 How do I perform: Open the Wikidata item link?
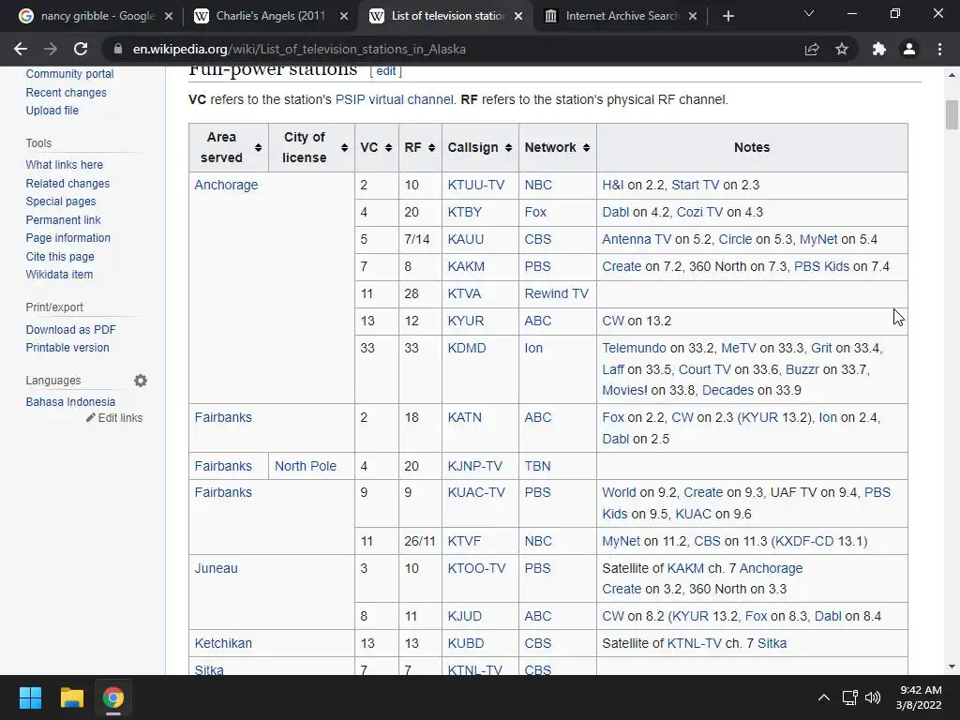[59, 275]
